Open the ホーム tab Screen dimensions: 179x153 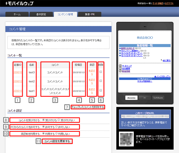point(17,14)
